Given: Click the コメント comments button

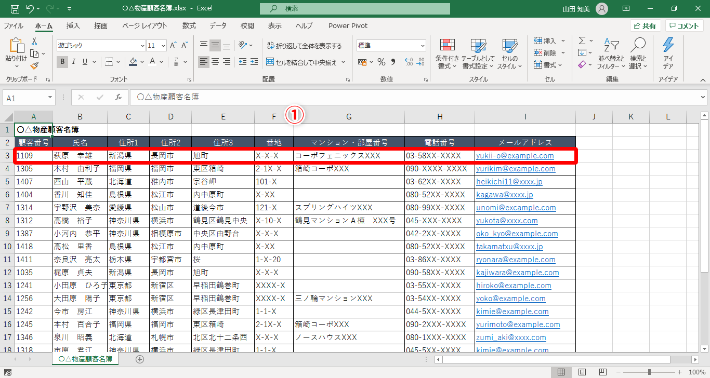Looking at the screenshot, I should [x=684, y=26].
